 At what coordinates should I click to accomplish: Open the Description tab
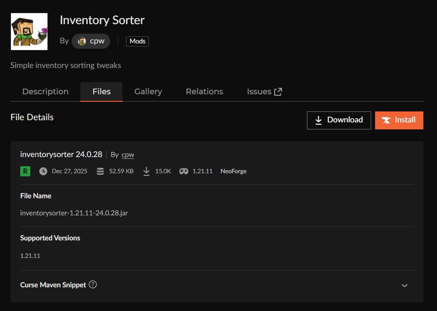(45, 91)
